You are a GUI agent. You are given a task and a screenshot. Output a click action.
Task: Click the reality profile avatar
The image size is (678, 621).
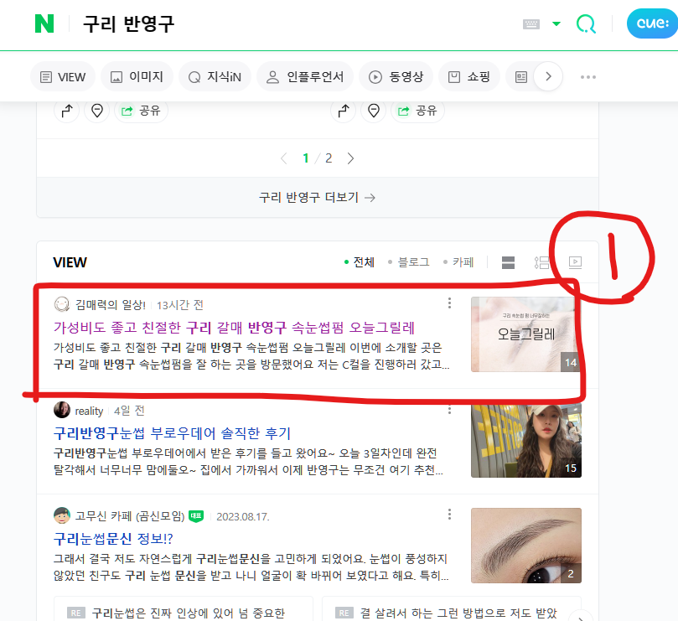pos(62,410)
